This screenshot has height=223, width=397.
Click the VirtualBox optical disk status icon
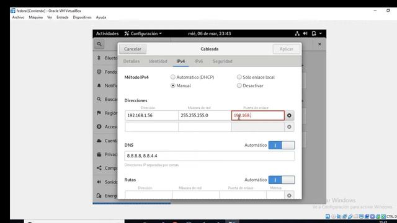coord(333,216)
